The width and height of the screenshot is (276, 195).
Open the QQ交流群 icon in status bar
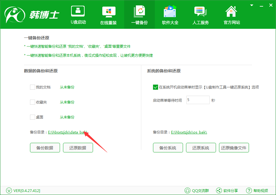[187, 190]
